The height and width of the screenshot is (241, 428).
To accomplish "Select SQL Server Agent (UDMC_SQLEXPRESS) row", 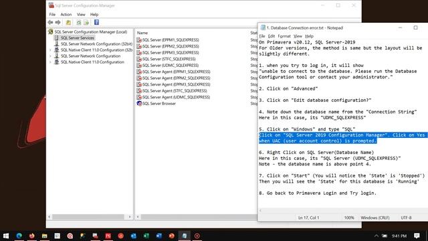I will 176,97.
